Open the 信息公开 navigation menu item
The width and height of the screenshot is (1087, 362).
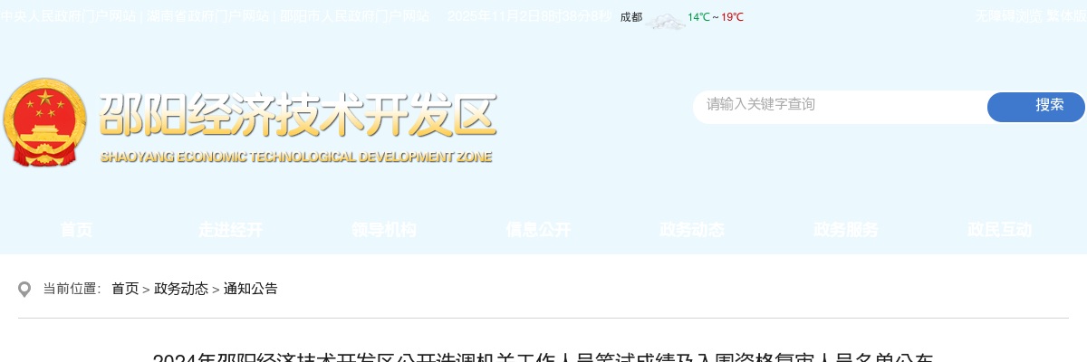[x=539, y=230]
